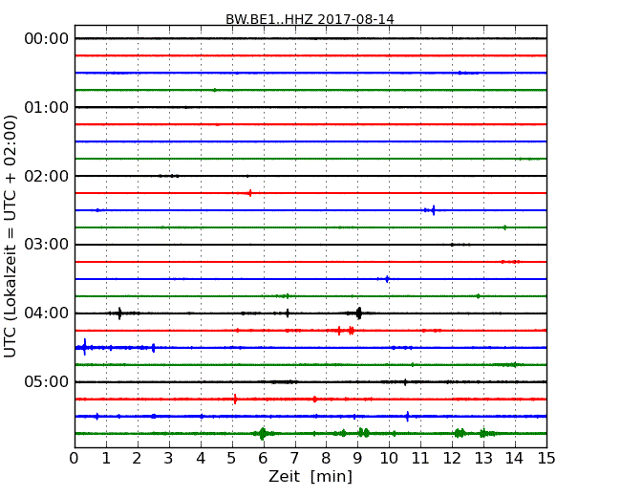Click the plot title BW.BE1..HHZ 2017-08-14
Screen dimensions: 621x497
310,19
